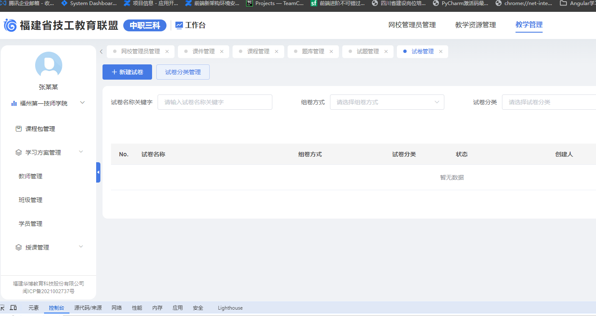Click the 工作台 chart icon
This screenshot has height=316, width=596.
click(x=179, y=25)
